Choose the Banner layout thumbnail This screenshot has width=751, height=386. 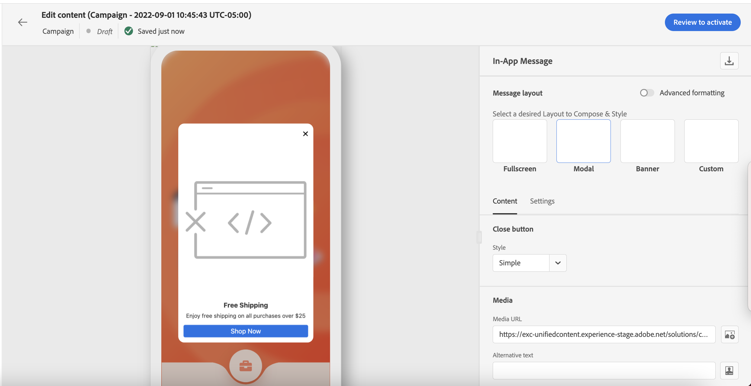click(x=647, y=141)
